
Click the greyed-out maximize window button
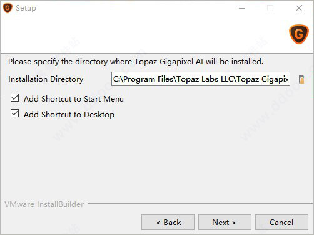tap(270, 8)
